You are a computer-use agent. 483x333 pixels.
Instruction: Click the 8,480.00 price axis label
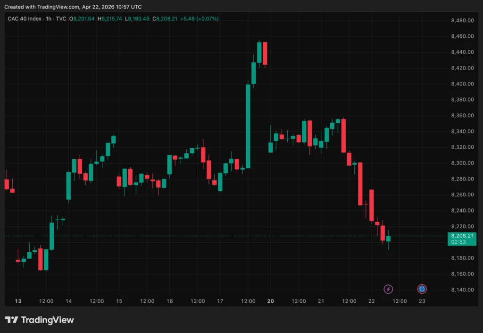(x=462, y=21)
